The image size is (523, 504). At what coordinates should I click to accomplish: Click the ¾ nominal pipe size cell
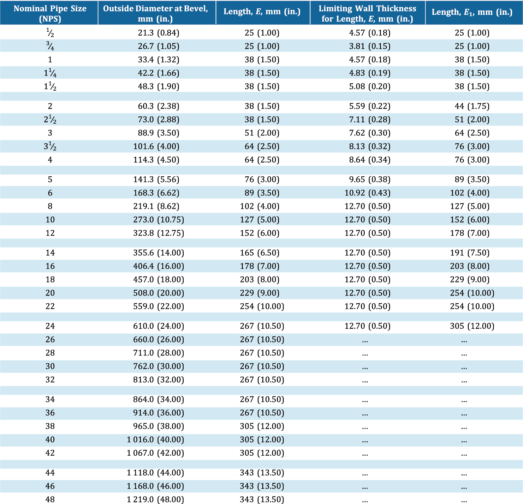click(x=50, y=46)
